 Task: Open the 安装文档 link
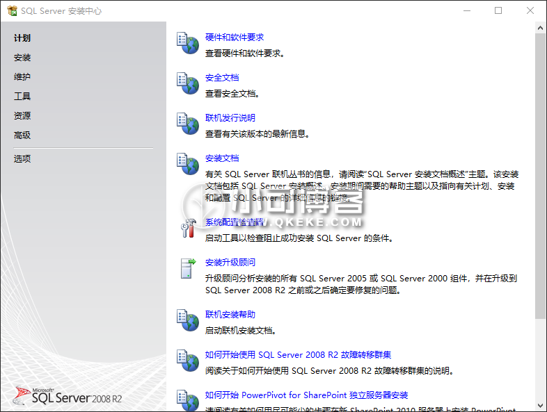click(222, 158)
